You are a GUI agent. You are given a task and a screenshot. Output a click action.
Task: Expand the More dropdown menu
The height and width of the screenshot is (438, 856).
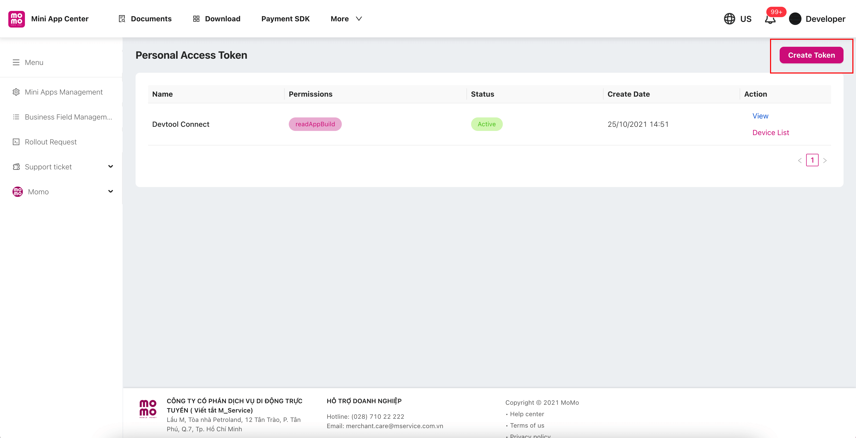click(346, 19)
